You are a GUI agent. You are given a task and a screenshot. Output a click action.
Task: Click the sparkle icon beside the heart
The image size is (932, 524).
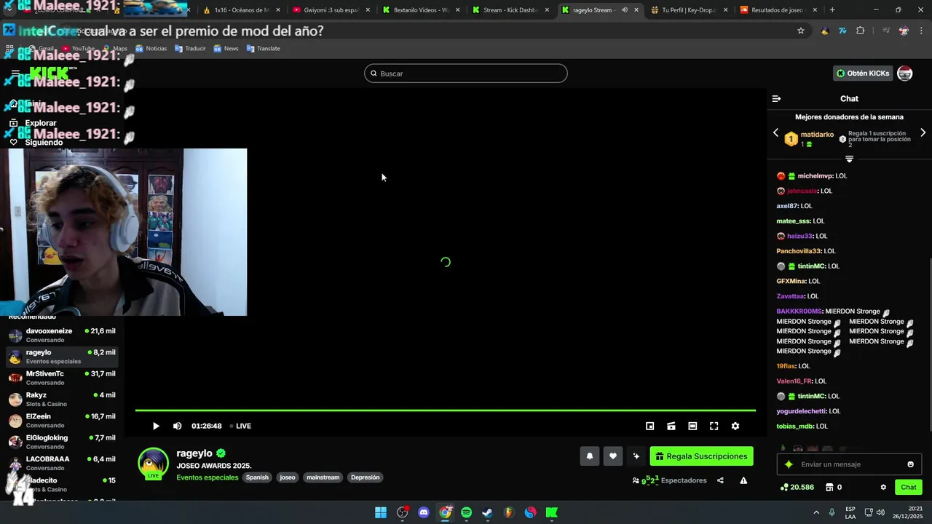point(636,456)
